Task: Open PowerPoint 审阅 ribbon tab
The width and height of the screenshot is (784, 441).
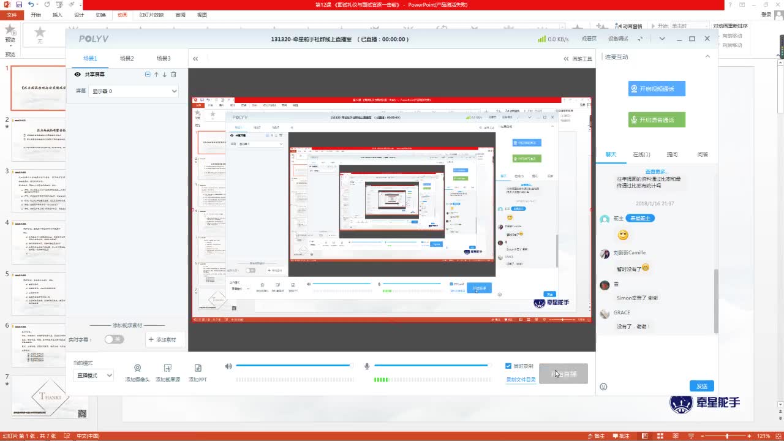Action: coord(180,15)
